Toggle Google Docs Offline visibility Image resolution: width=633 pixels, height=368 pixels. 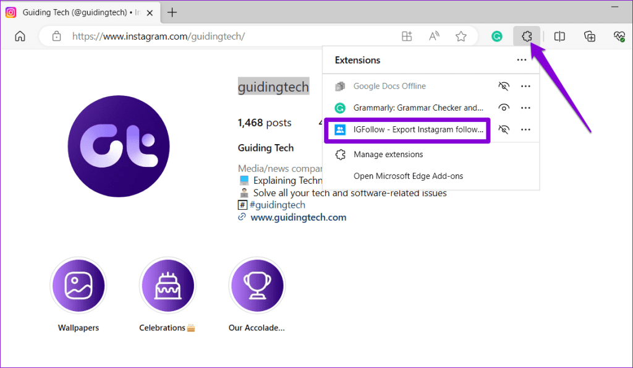tap(504, 86)
